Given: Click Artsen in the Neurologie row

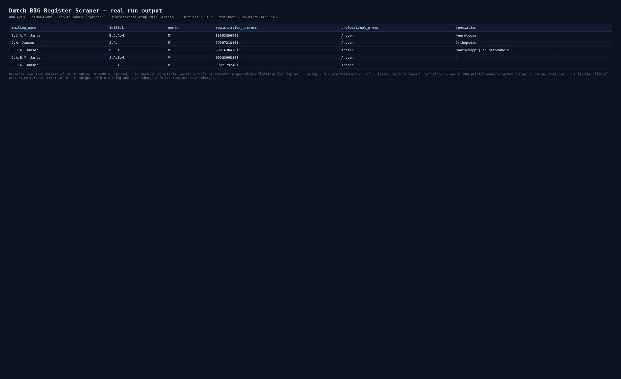Looking at the screenshot, I should click(347, 36).
